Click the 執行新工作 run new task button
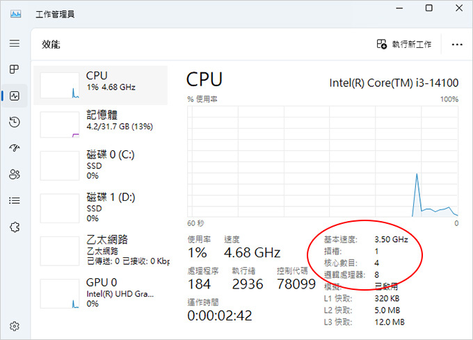Image resolution: width=473 pixels, height=340 pixels. coord(404,44)
